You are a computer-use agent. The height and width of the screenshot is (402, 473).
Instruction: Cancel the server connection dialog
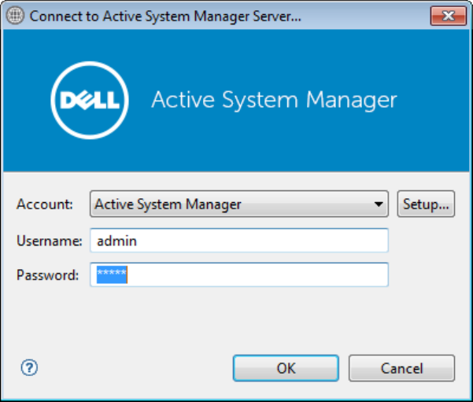tap(401, 368)
